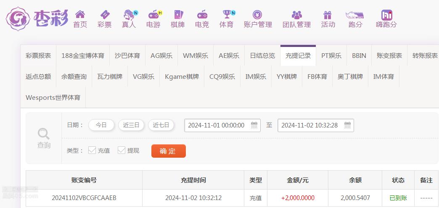Image resolution: width=439 pixels, height=208 pixels.
Task: Open the 活动 gift box icon
Action: [x=327, y=15]
